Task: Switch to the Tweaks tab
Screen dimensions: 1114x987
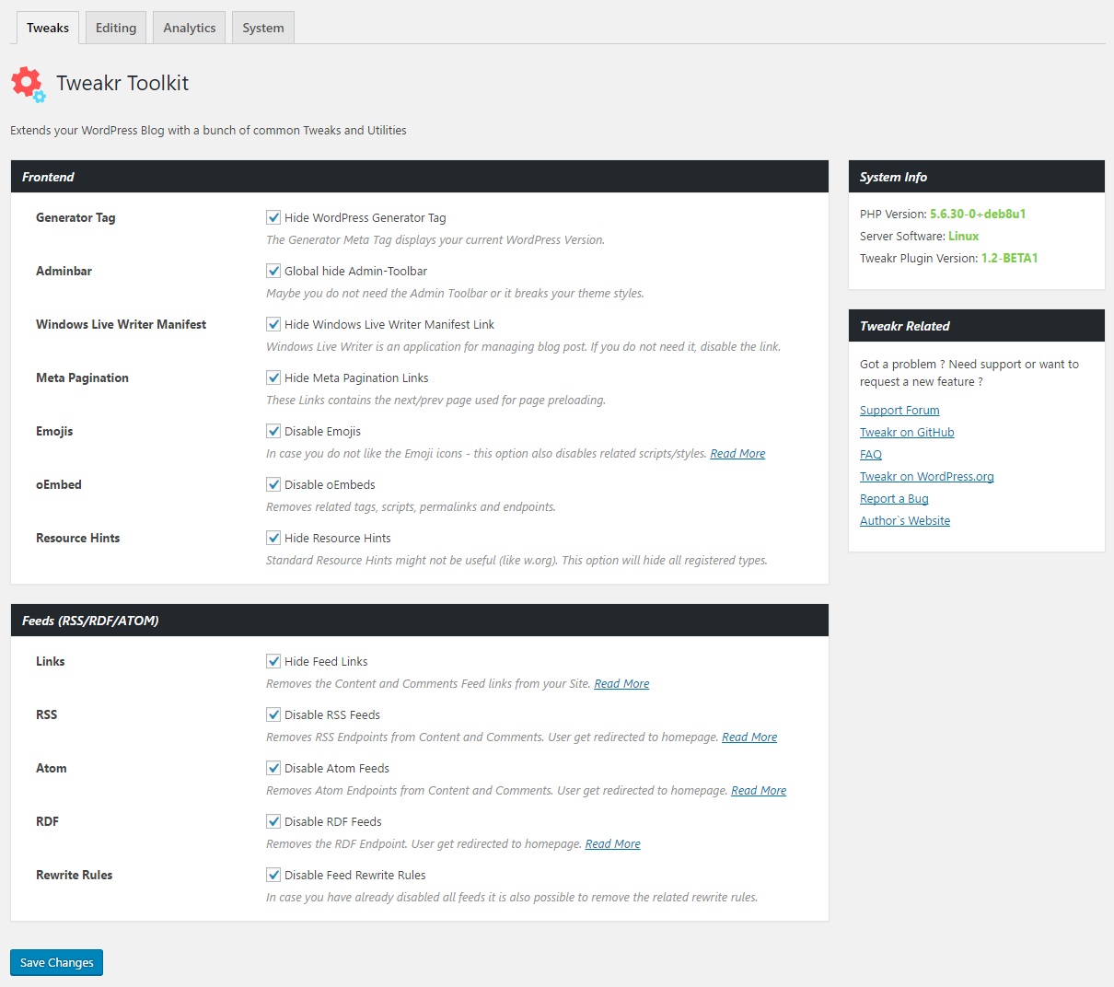Action: pyautogui.click(x=48, y=28)
